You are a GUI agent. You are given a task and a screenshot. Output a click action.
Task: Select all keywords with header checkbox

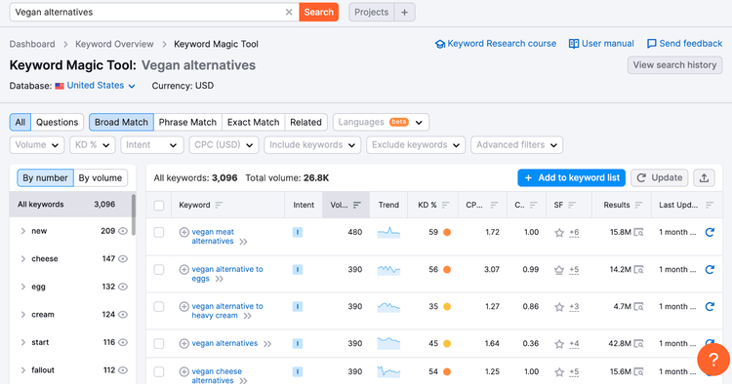point(159,206)
